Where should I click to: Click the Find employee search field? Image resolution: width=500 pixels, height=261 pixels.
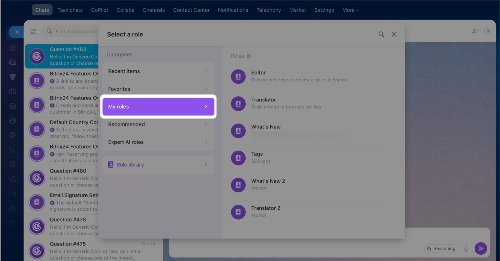coord(74,32)
